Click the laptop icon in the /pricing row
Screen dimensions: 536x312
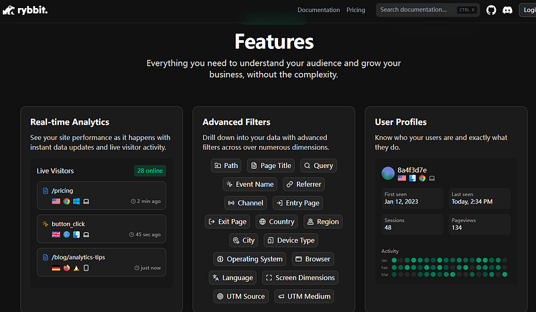(x=86, y=202)
